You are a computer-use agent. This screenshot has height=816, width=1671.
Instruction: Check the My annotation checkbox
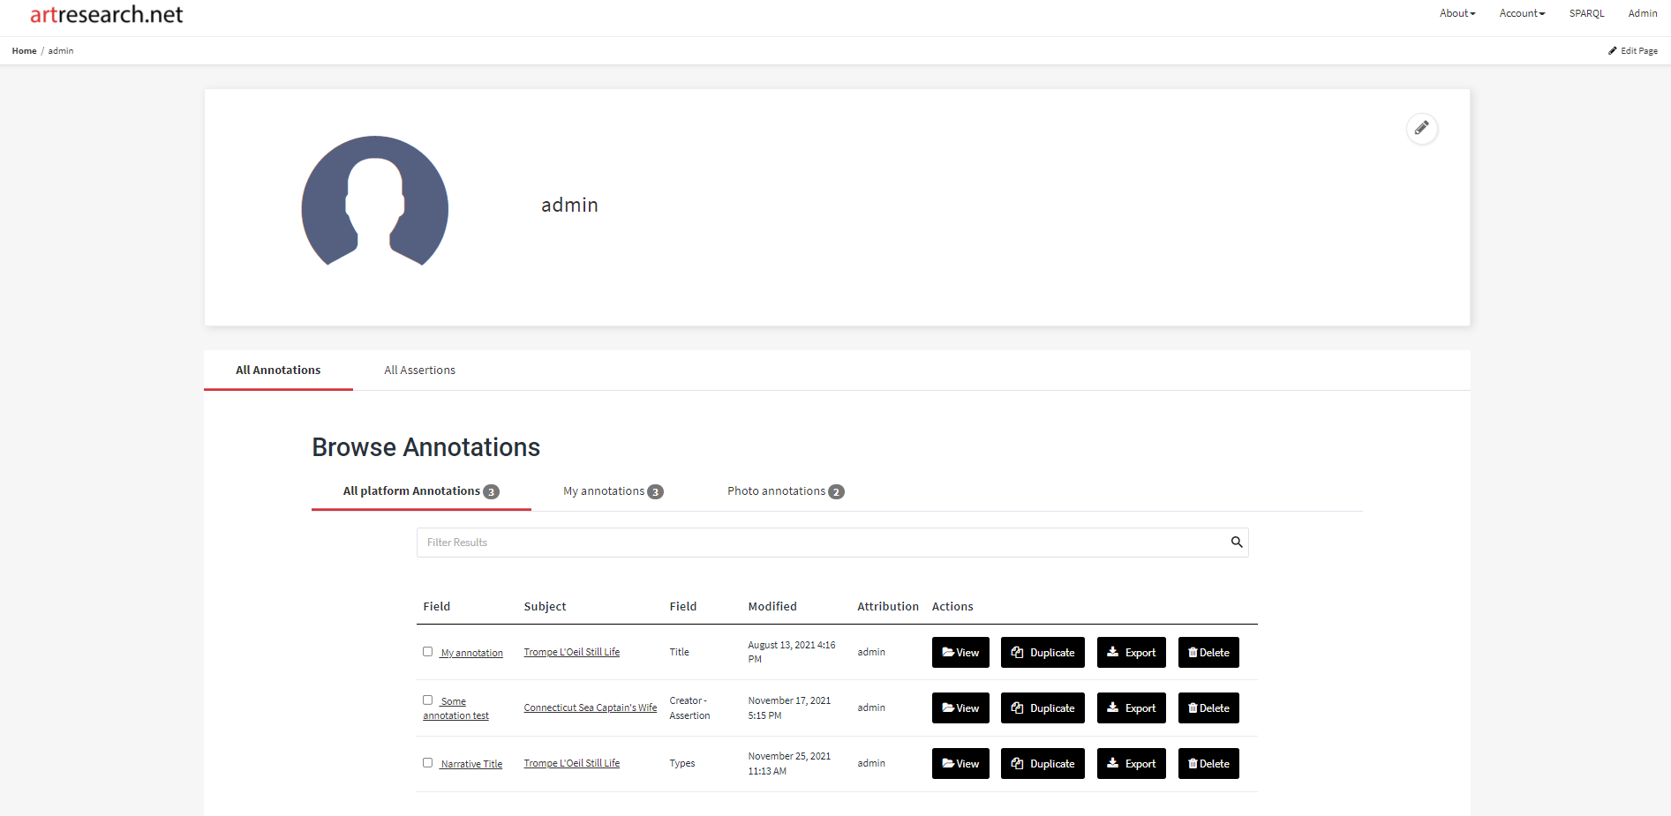pos(427,652)
